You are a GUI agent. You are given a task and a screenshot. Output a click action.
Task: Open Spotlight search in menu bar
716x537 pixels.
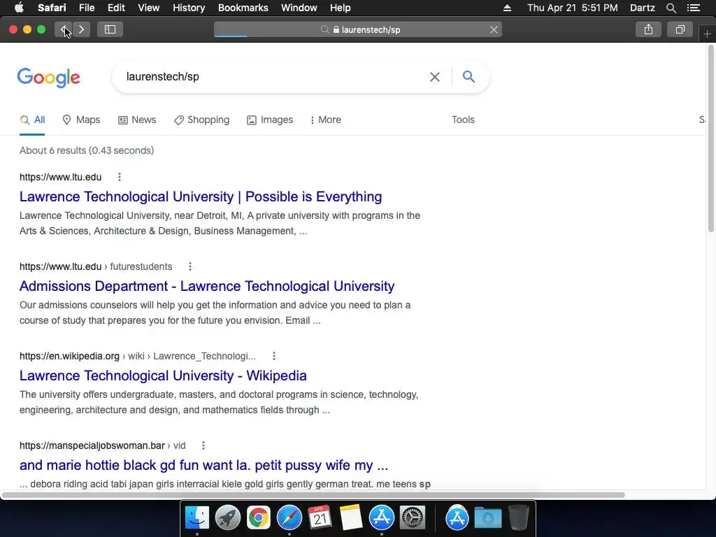[x=671, y=8]
